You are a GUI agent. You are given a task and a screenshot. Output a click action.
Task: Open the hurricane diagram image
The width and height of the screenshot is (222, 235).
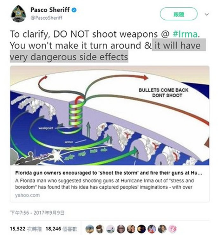[110, 115]
